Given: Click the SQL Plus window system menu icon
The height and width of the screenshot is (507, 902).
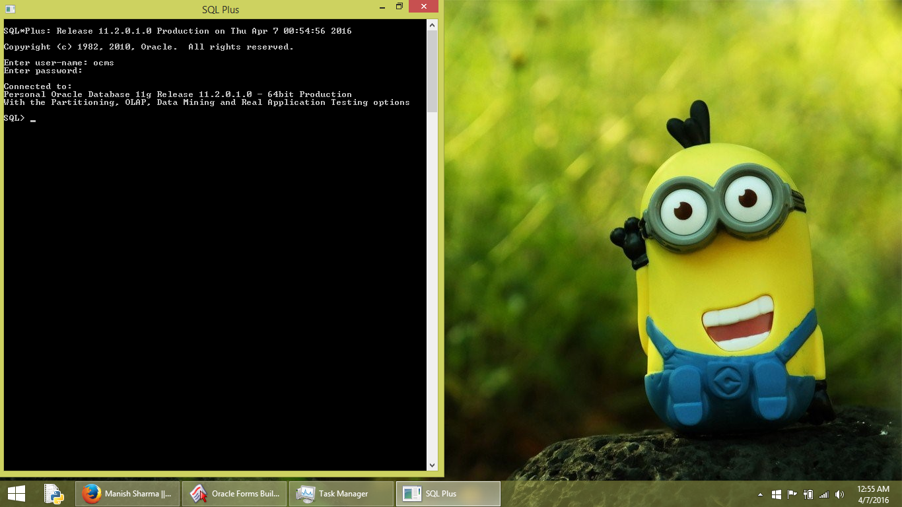Looking at the screenshot, I should pos(10,9).
